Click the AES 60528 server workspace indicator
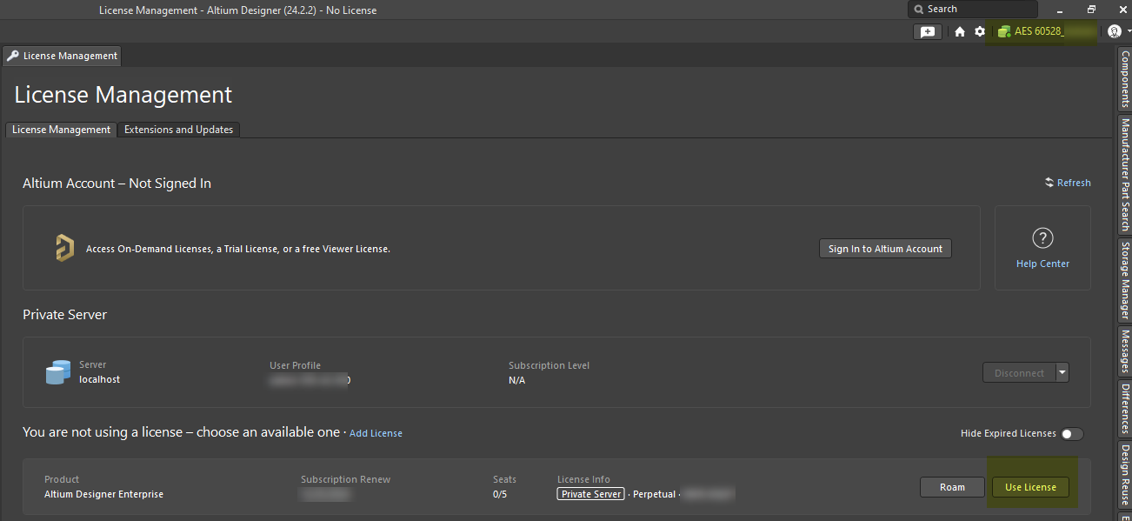1132x521 pixels. (1042, 31)
